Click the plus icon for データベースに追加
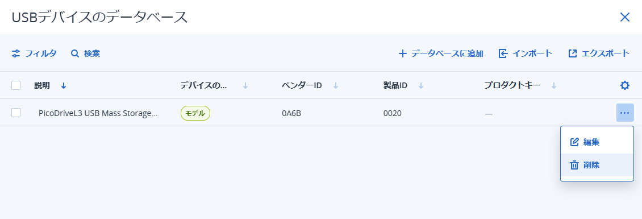 [x=402, y=53]
